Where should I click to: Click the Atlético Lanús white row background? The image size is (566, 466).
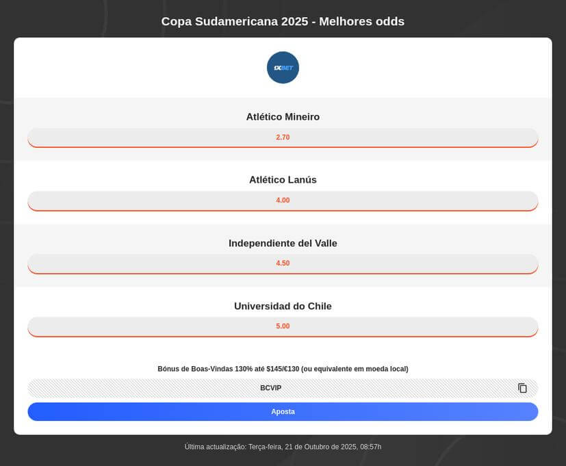click(x=103, y=173)
